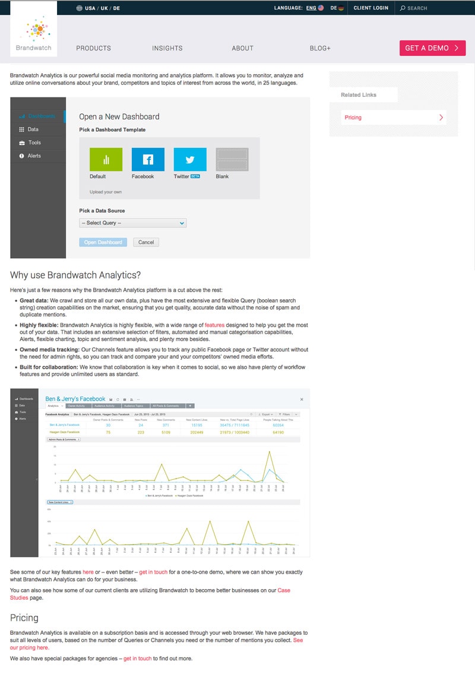Select the Facebook dashboard template tile
The image size is (475, 674).
point(148,160)
